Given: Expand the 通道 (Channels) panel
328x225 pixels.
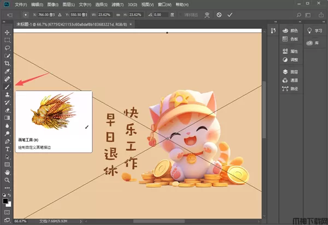Looking at the screenshot, I should coord(290,80).
